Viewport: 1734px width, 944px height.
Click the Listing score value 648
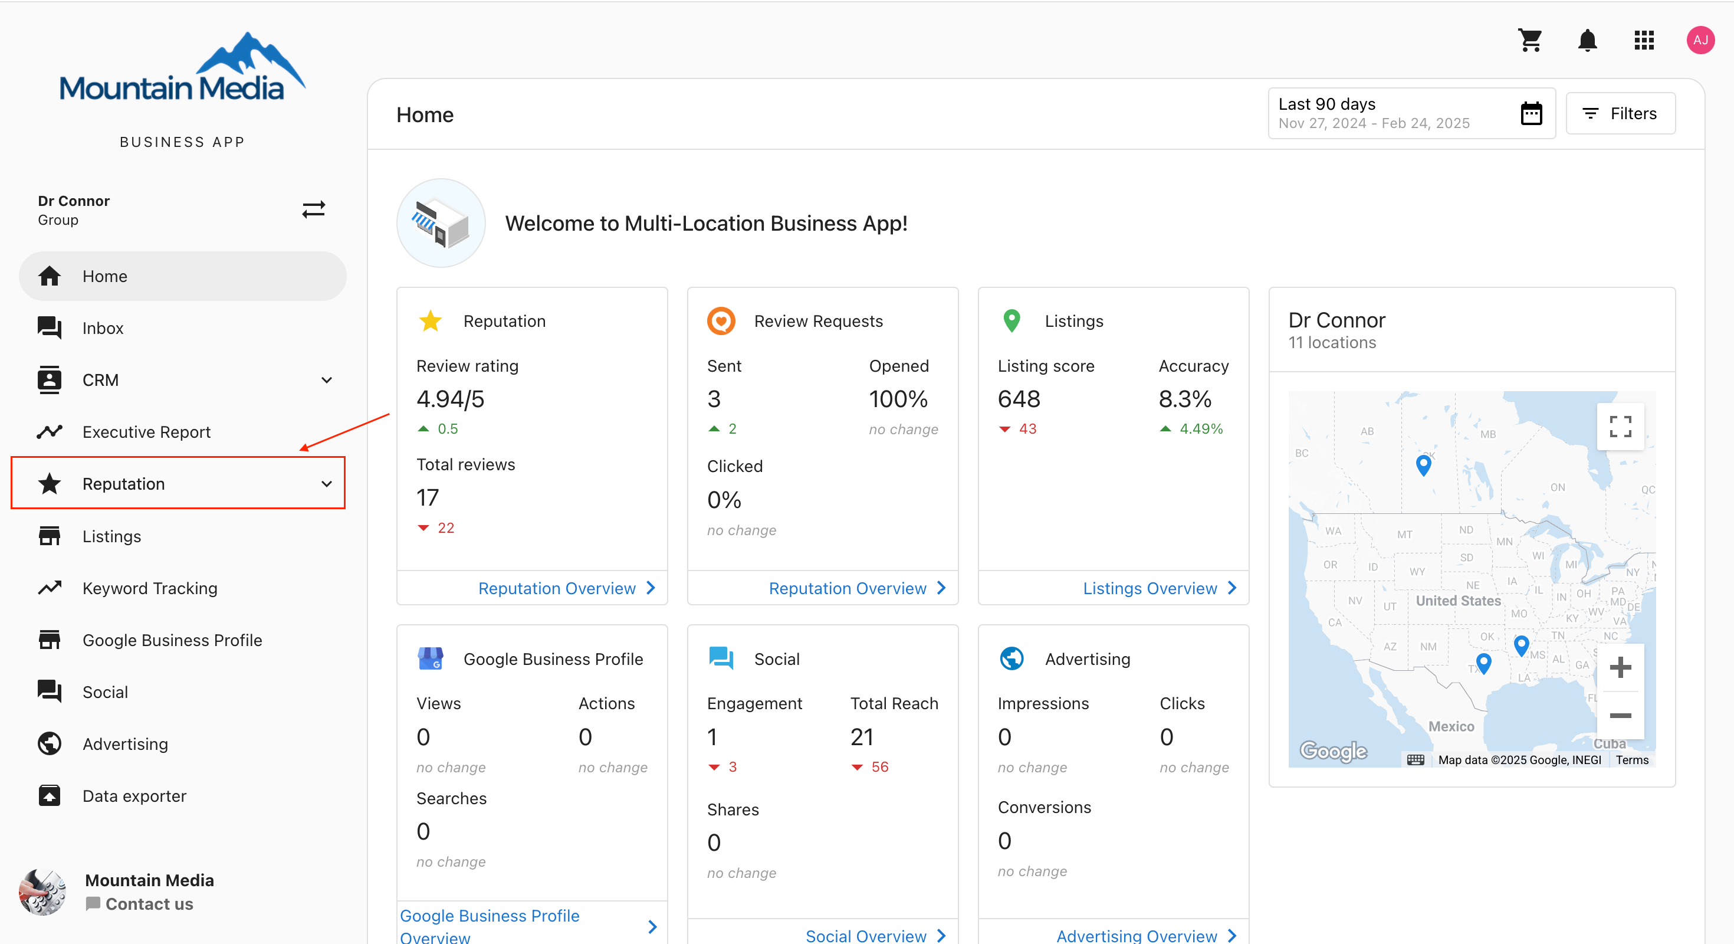(x=1019, y=399)
